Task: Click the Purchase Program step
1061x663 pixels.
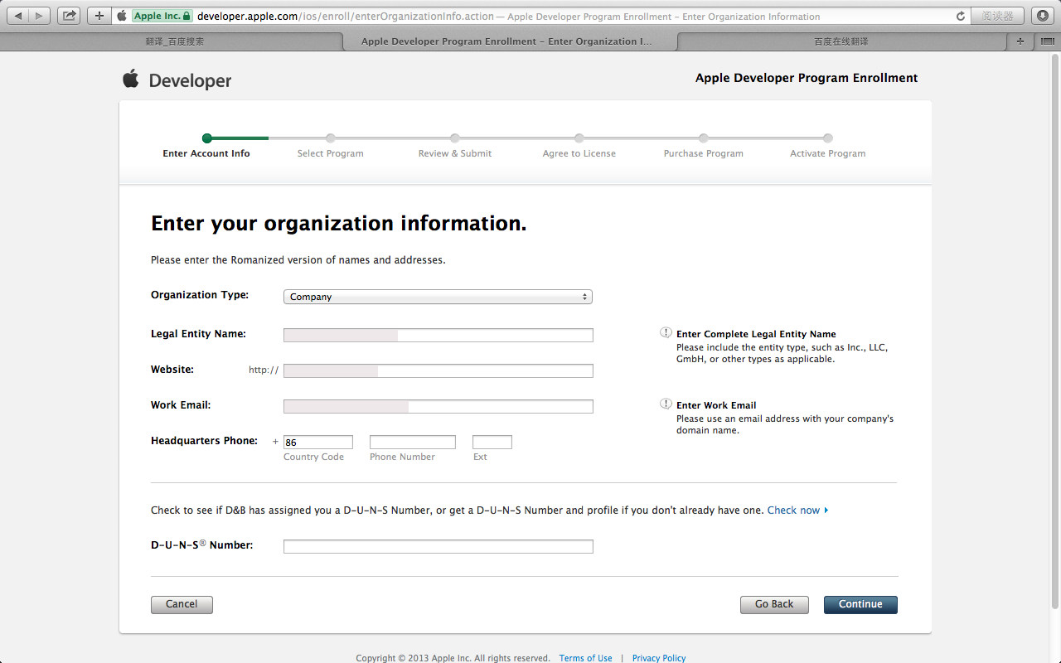Action: pos(704,146)
